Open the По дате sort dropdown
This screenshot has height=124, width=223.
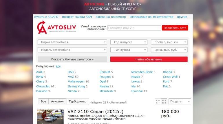tap(180, 101)
